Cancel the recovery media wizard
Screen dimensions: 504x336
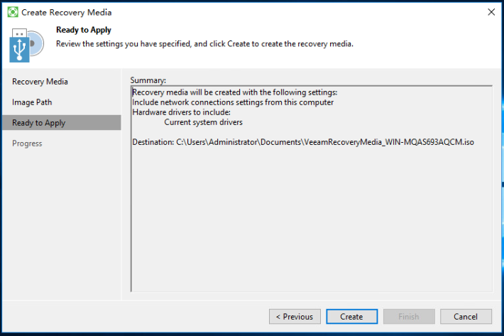coord(466,317)
